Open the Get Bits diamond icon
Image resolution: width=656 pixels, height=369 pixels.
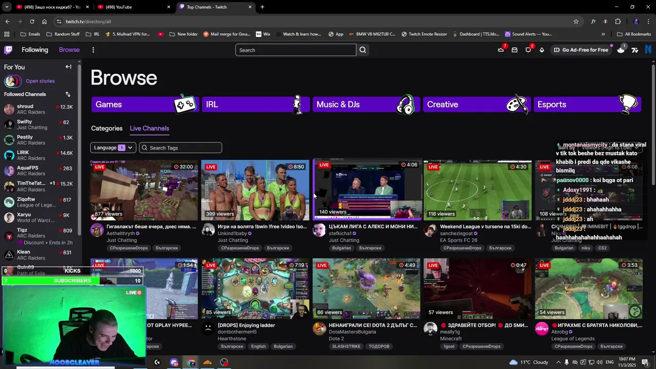[542, 50]
